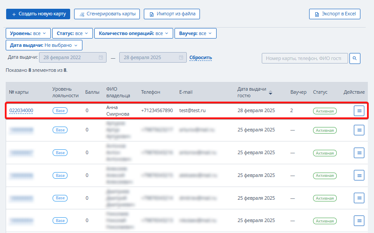Expand the Ваучер: все filter dropdown
The width and height of the screenshot is (374, 233).
click(x=196, y=33)
